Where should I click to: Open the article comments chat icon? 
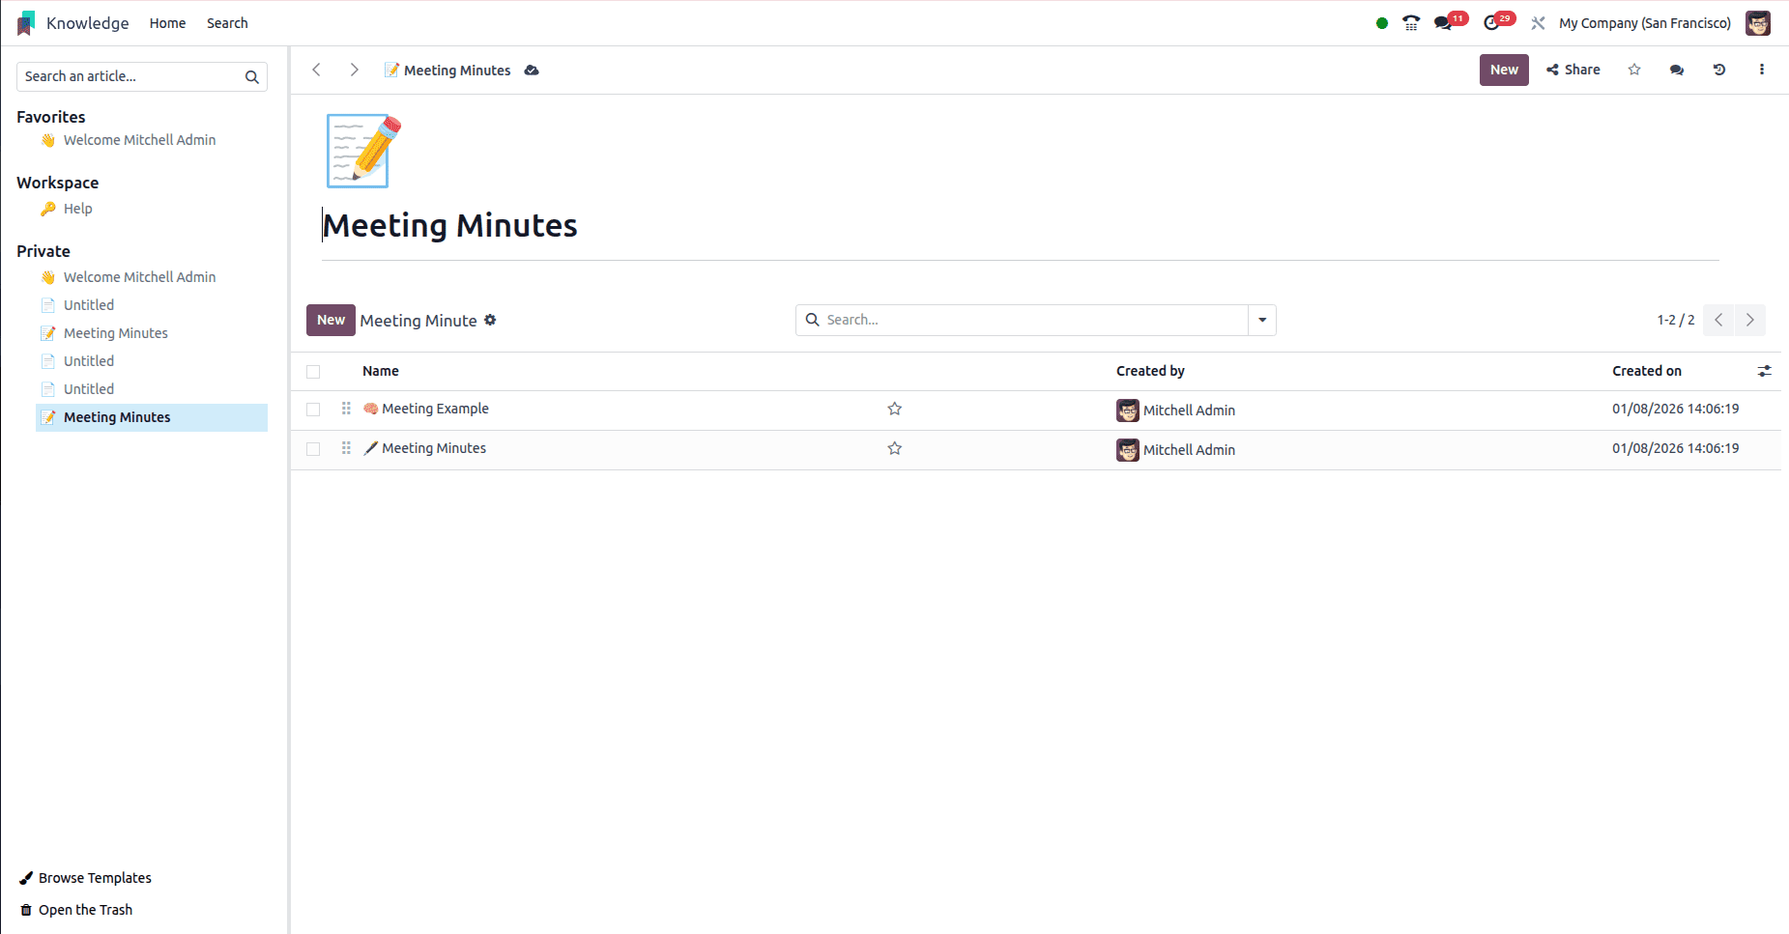[x=1677, y=70]
